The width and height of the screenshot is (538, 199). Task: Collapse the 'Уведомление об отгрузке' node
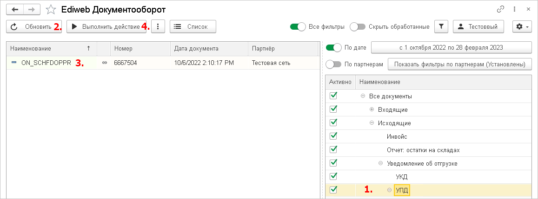coord(380,163)
